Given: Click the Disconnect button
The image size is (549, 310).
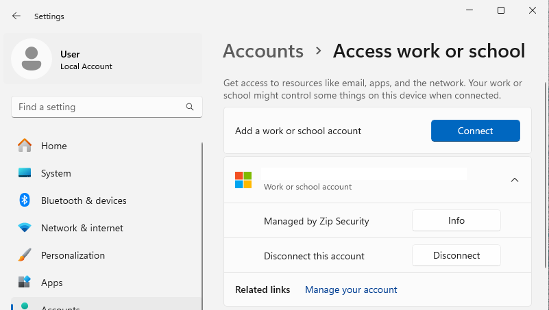Looking at the screenshot, I should pos(456,255).
